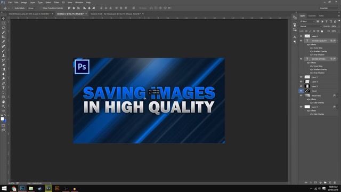Select the Gradient tool
Image resolution: width=341 pixels, height=192 pixels.
(x=3, y=69)
